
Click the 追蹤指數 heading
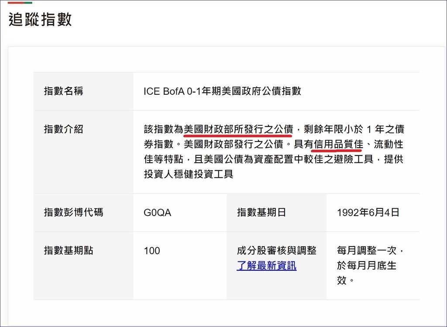[40, 19]
